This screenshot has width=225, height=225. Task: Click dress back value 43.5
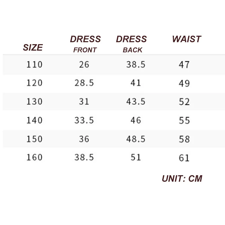pyautogui.click(x=136, y=102)
